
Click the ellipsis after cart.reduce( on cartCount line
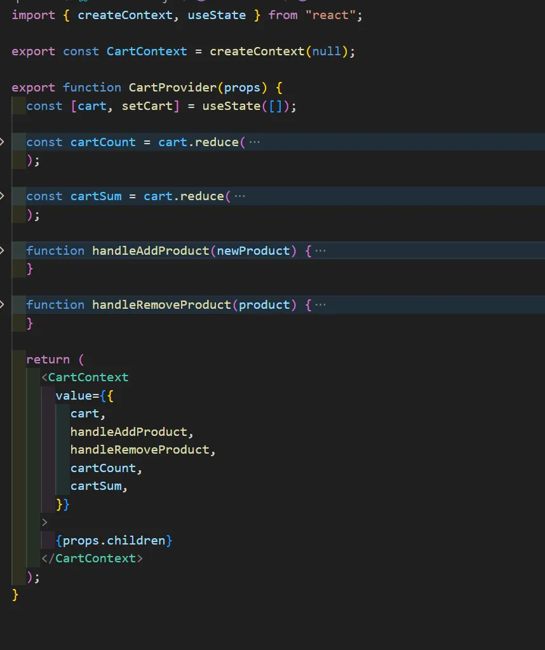pos(254,142)
